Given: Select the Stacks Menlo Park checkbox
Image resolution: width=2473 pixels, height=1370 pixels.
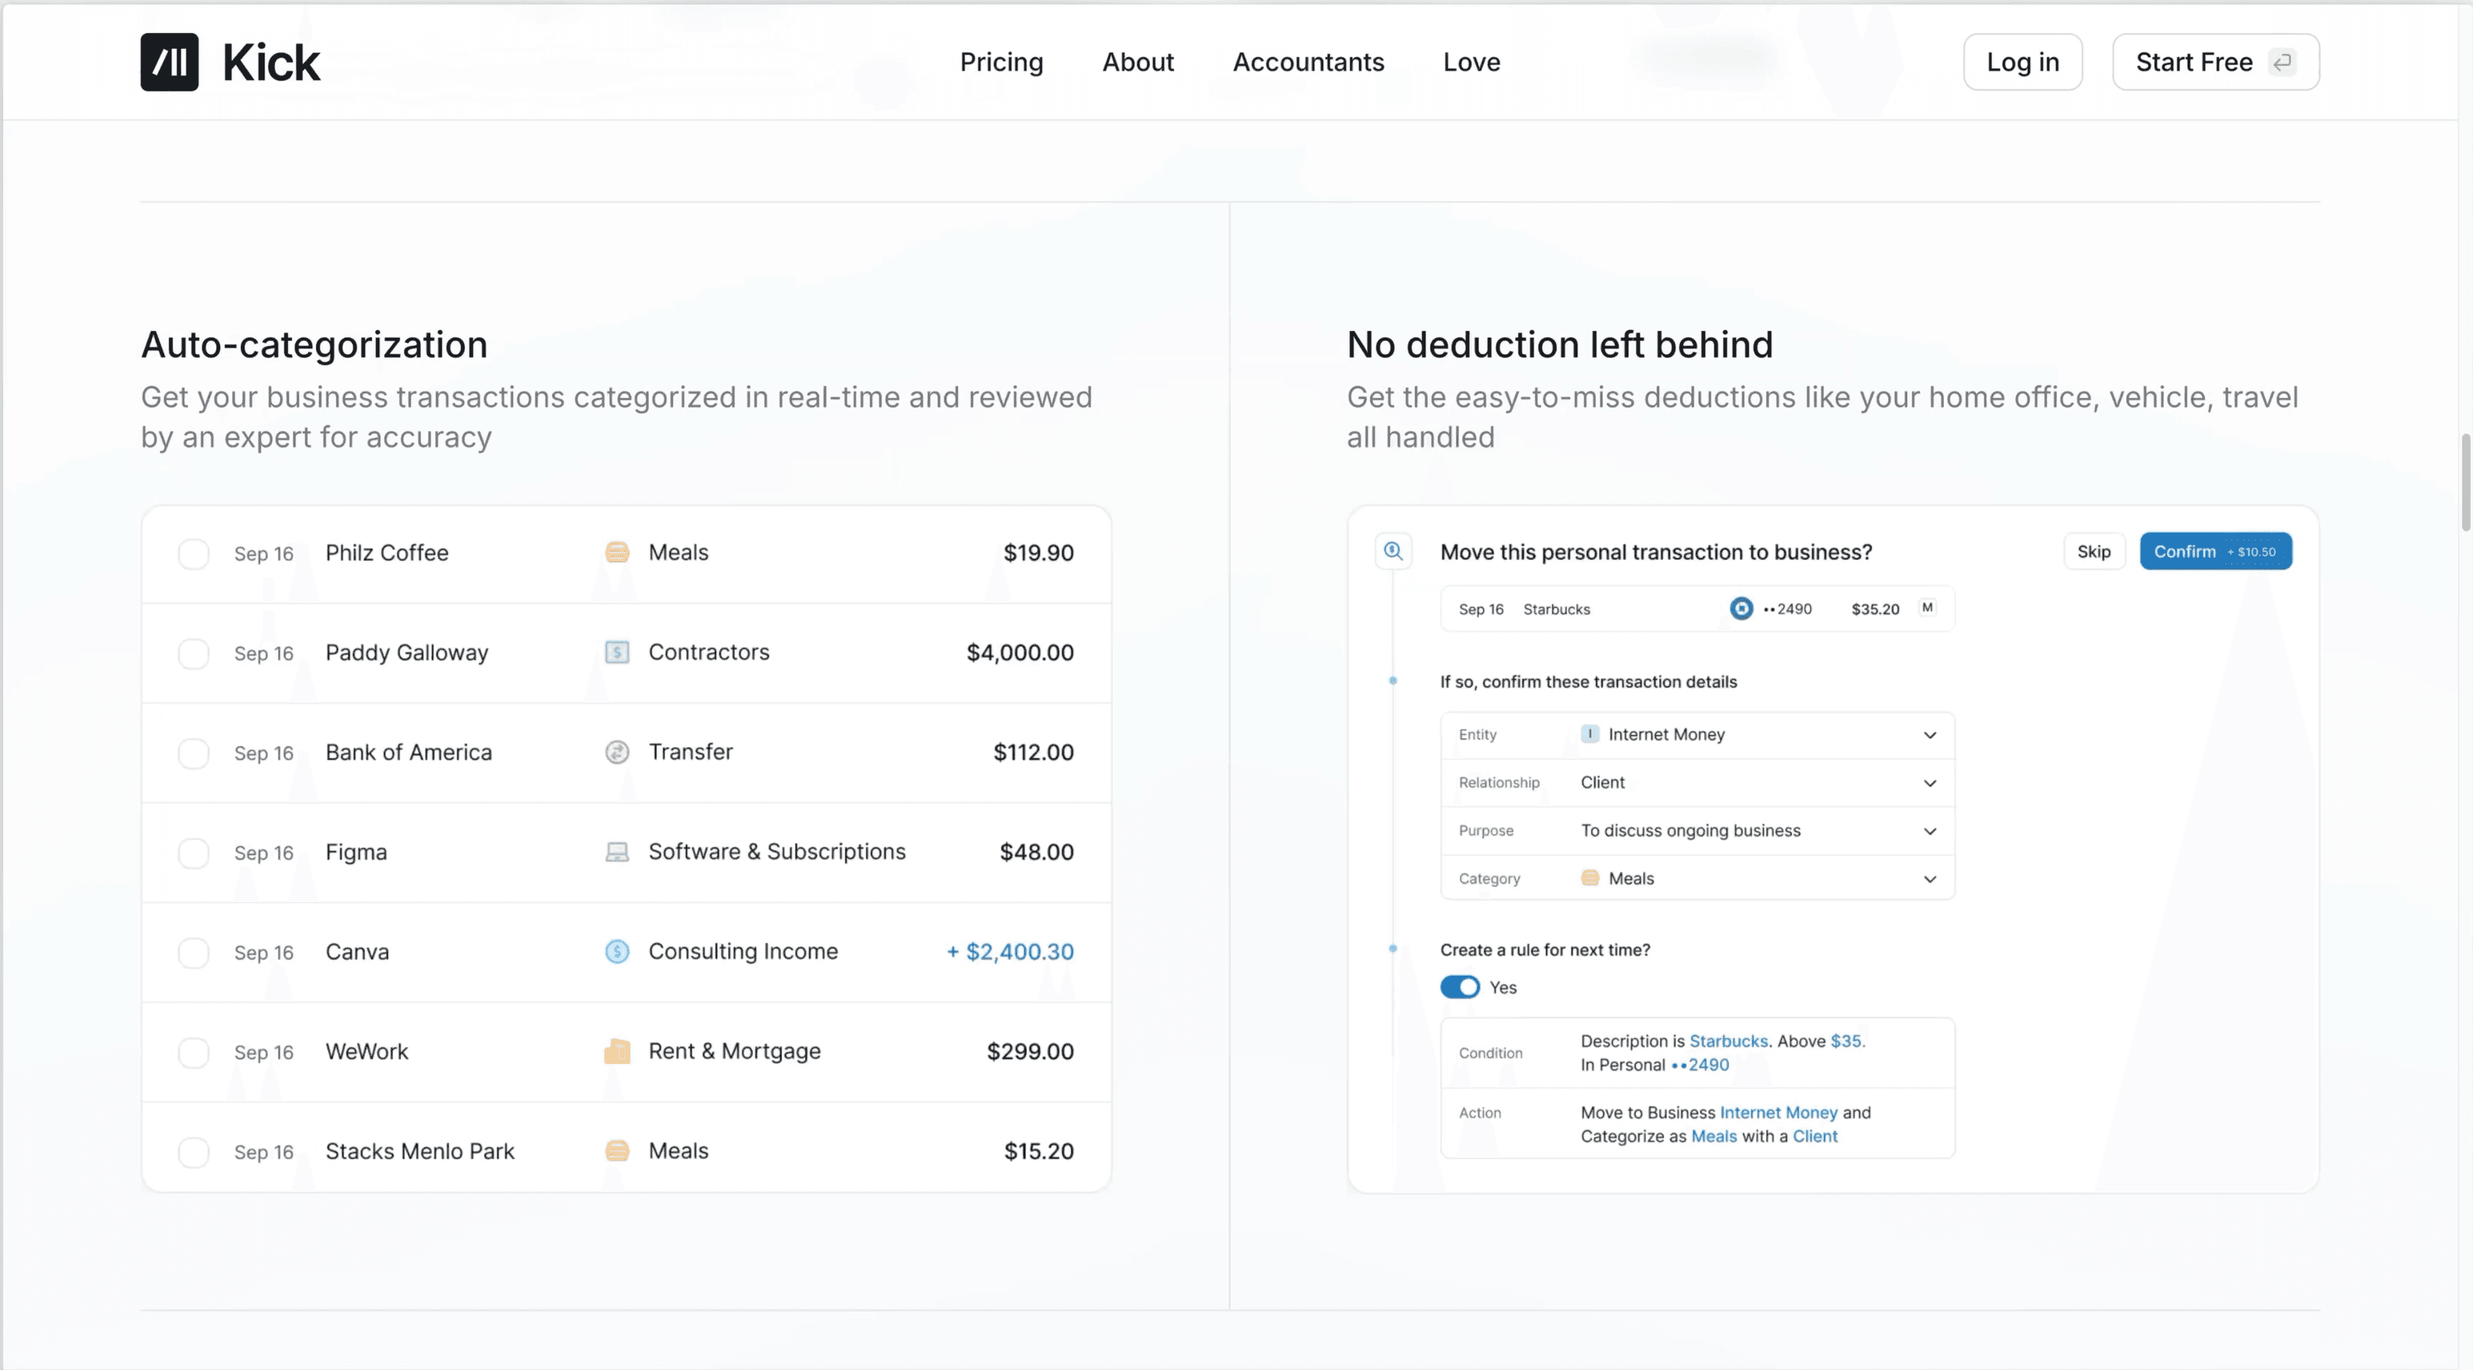Looking at the screenshot, I should coord(194,1152).
